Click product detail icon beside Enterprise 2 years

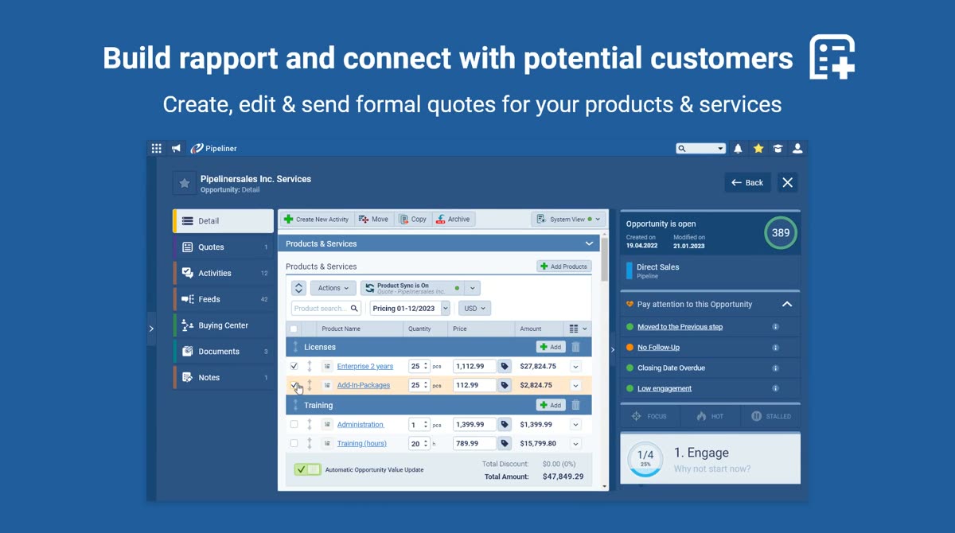click(327, 366)
